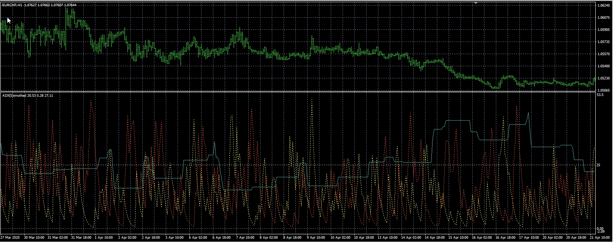Click the 31 Mar 02:00 time label
Viewport: 613px width, 242px height.
(57, 238)
